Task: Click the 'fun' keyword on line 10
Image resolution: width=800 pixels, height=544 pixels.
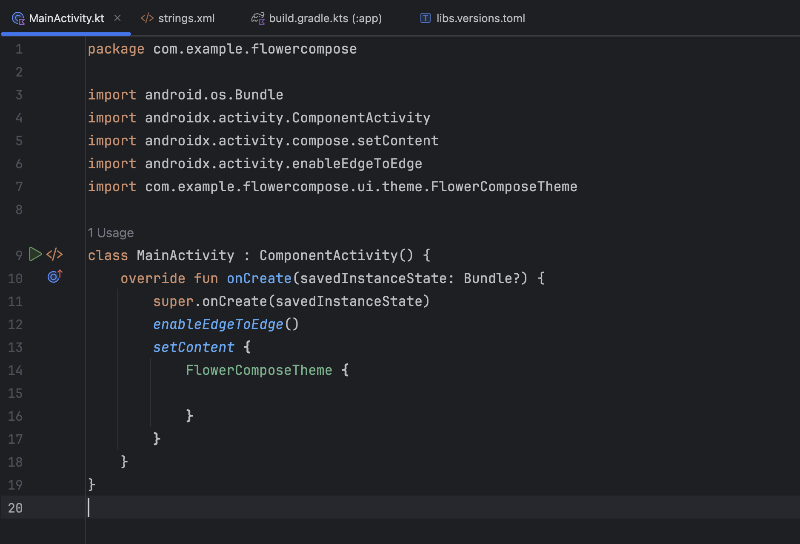Action: coord(206,278)
